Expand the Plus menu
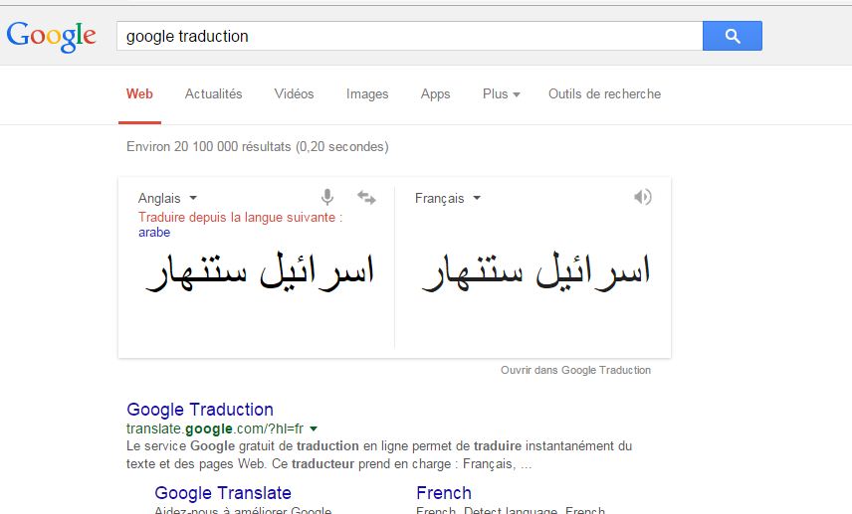Image resolution: width=852 pixels, height=514 pixels. (501, 93)
